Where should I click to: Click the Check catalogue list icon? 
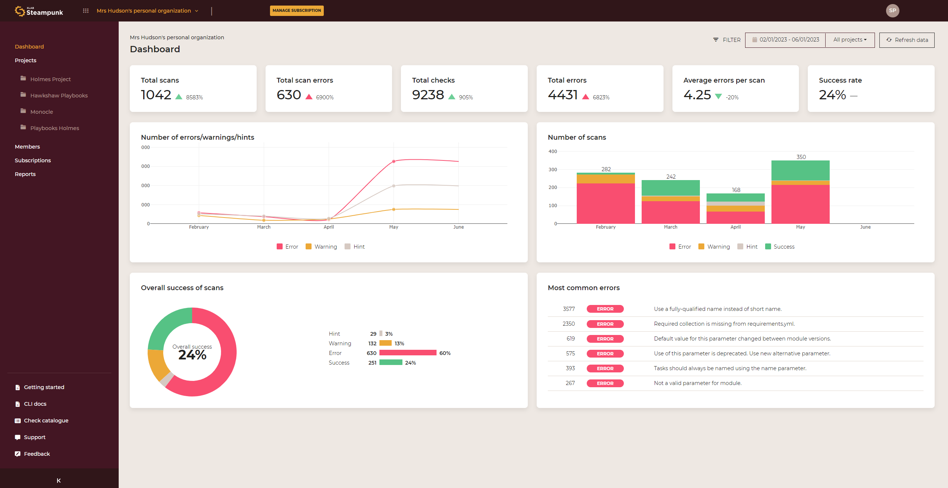click(17, 421)
